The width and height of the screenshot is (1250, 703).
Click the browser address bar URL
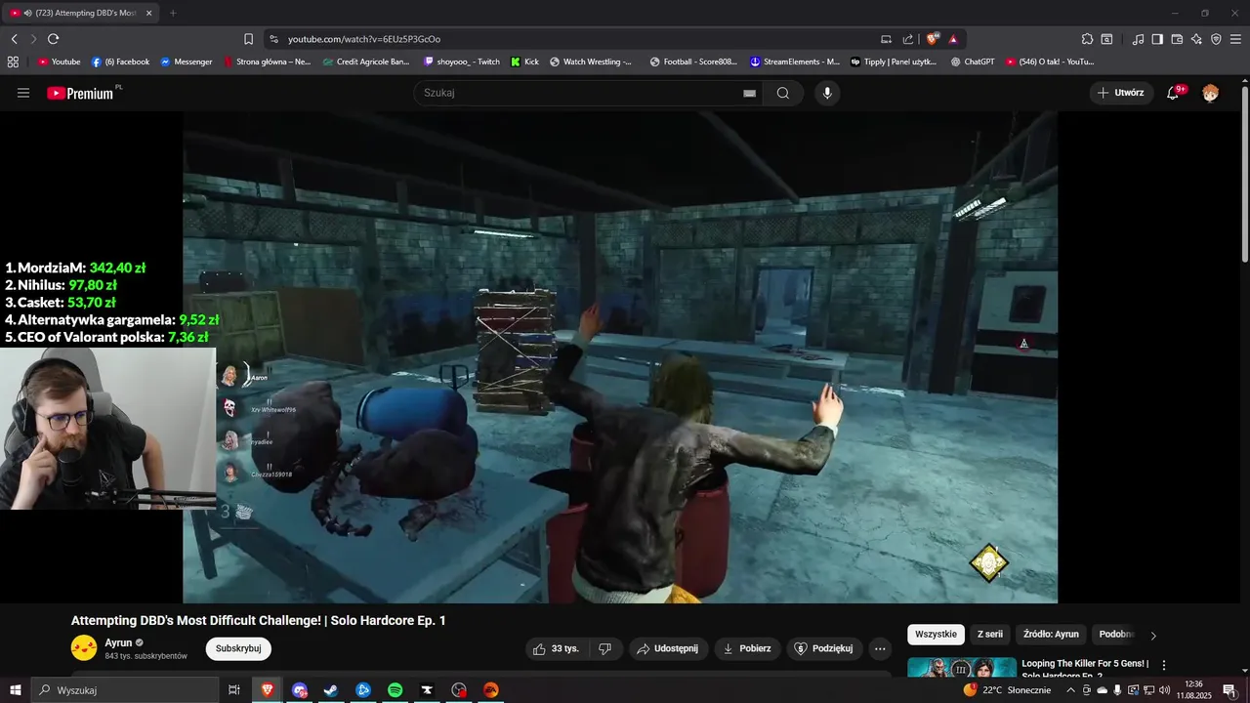pos(364,39)
